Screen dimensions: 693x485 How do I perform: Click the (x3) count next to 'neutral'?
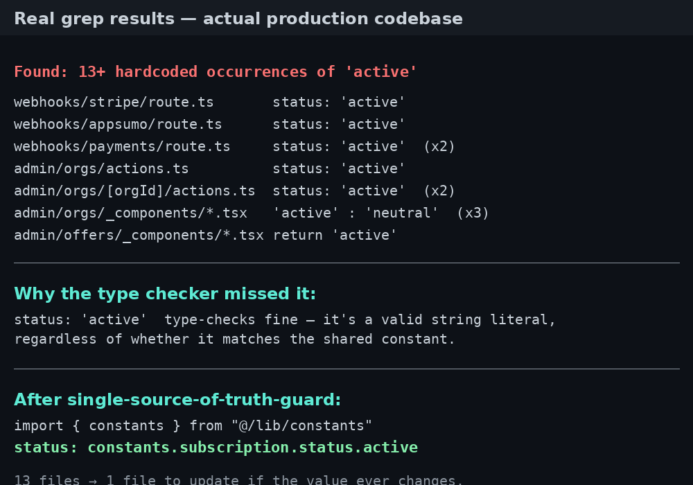(473, 213)
